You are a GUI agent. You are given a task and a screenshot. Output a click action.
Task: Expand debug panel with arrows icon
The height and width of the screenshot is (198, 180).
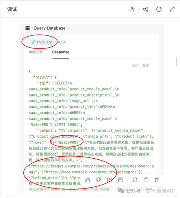point(172,9)
